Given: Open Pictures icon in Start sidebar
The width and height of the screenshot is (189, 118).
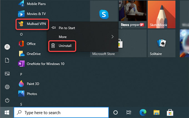Looking at the screenshot, I should coord(7,73).
